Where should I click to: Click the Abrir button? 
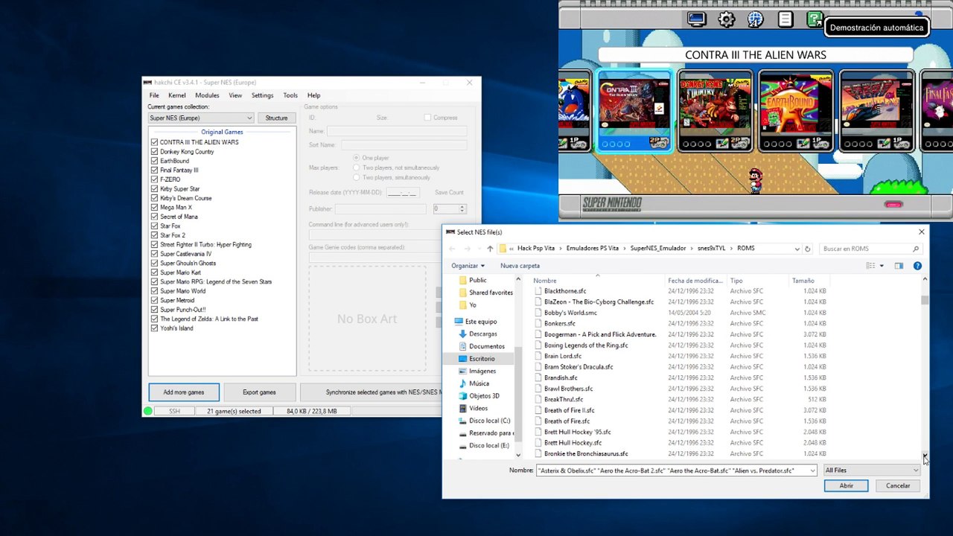click(846, 485)
